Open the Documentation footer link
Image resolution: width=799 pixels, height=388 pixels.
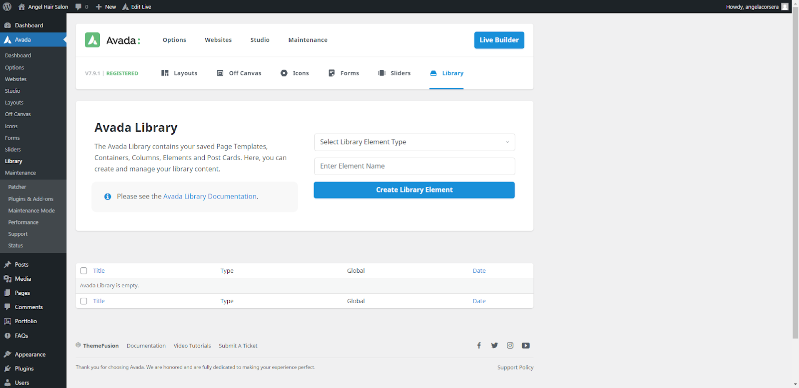146,346
